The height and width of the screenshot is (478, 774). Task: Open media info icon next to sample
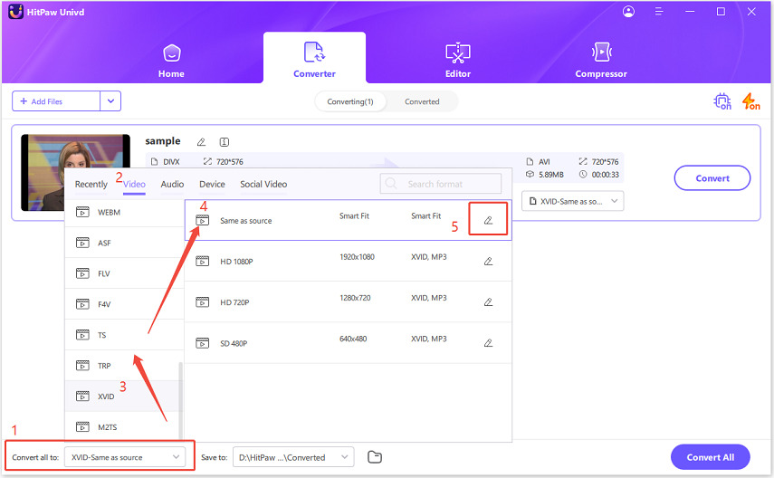pos(225,142)
